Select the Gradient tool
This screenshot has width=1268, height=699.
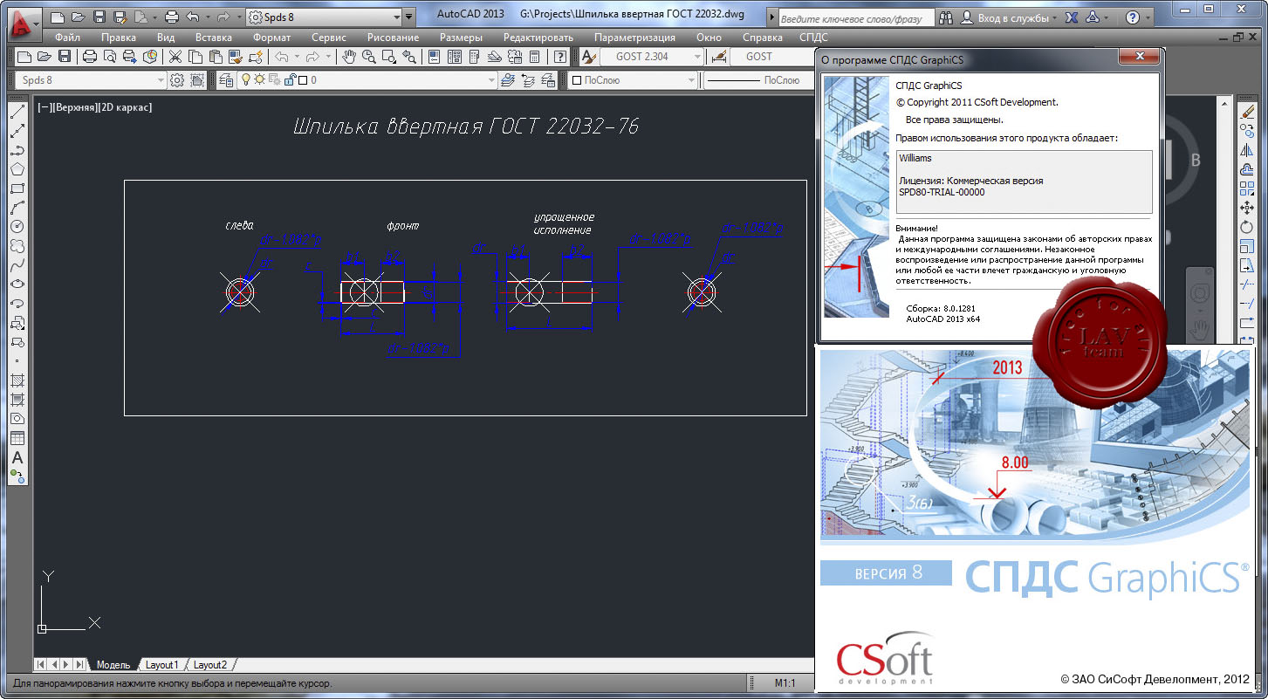point(17,400)
